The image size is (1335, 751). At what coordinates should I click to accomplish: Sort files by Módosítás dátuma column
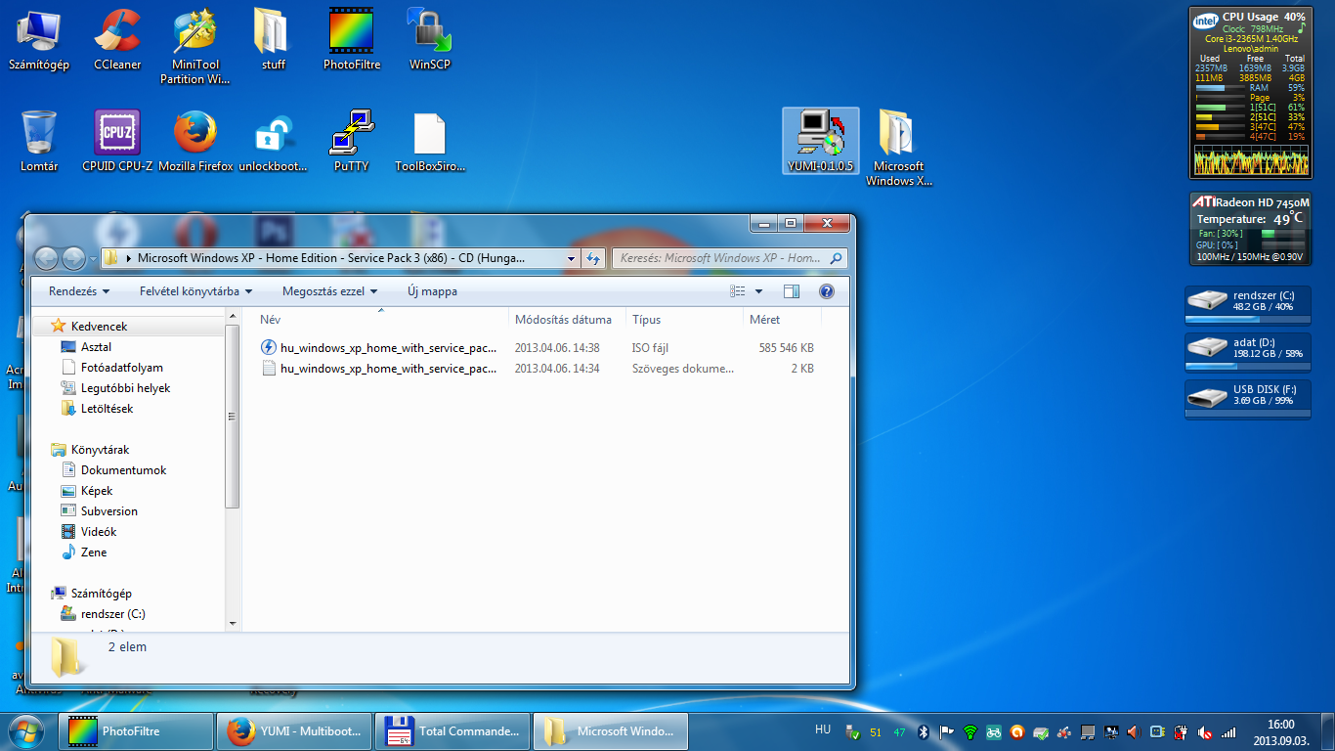(563, 320)
